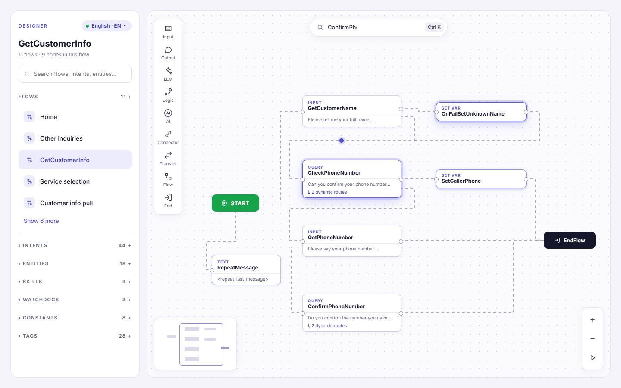Select the GetCustomerInfo flow
Viewport: 621px width, 388px height.
[75, 160]
